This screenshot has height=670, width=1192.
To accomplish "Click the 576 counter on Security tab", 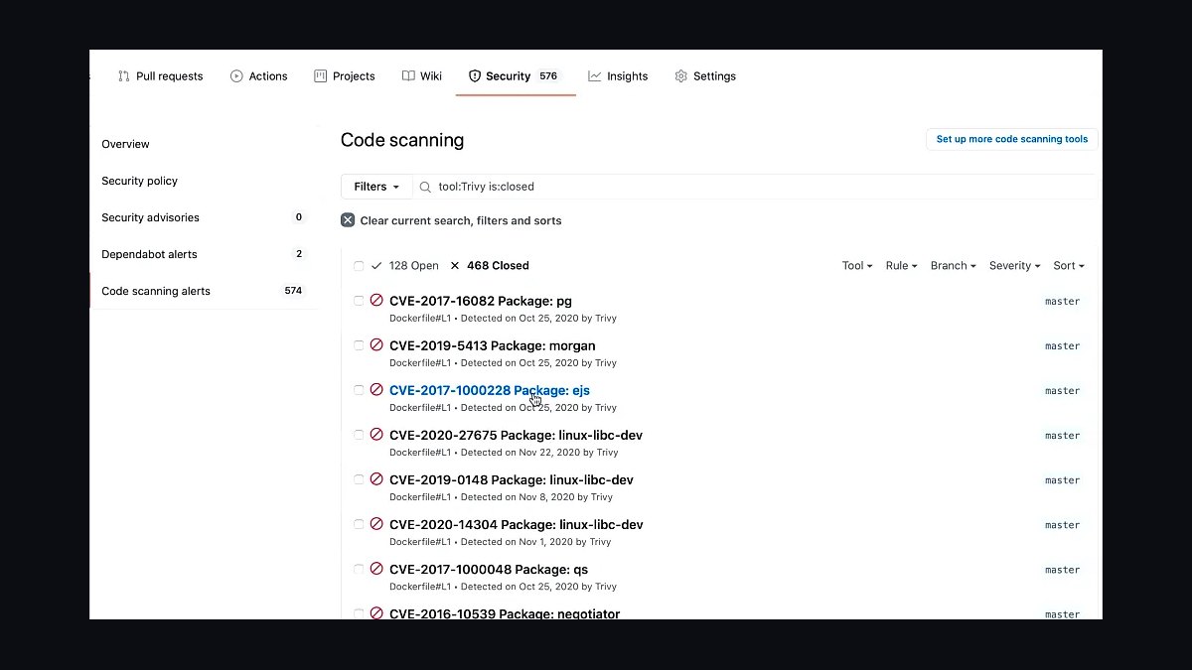I will [548, 76].
